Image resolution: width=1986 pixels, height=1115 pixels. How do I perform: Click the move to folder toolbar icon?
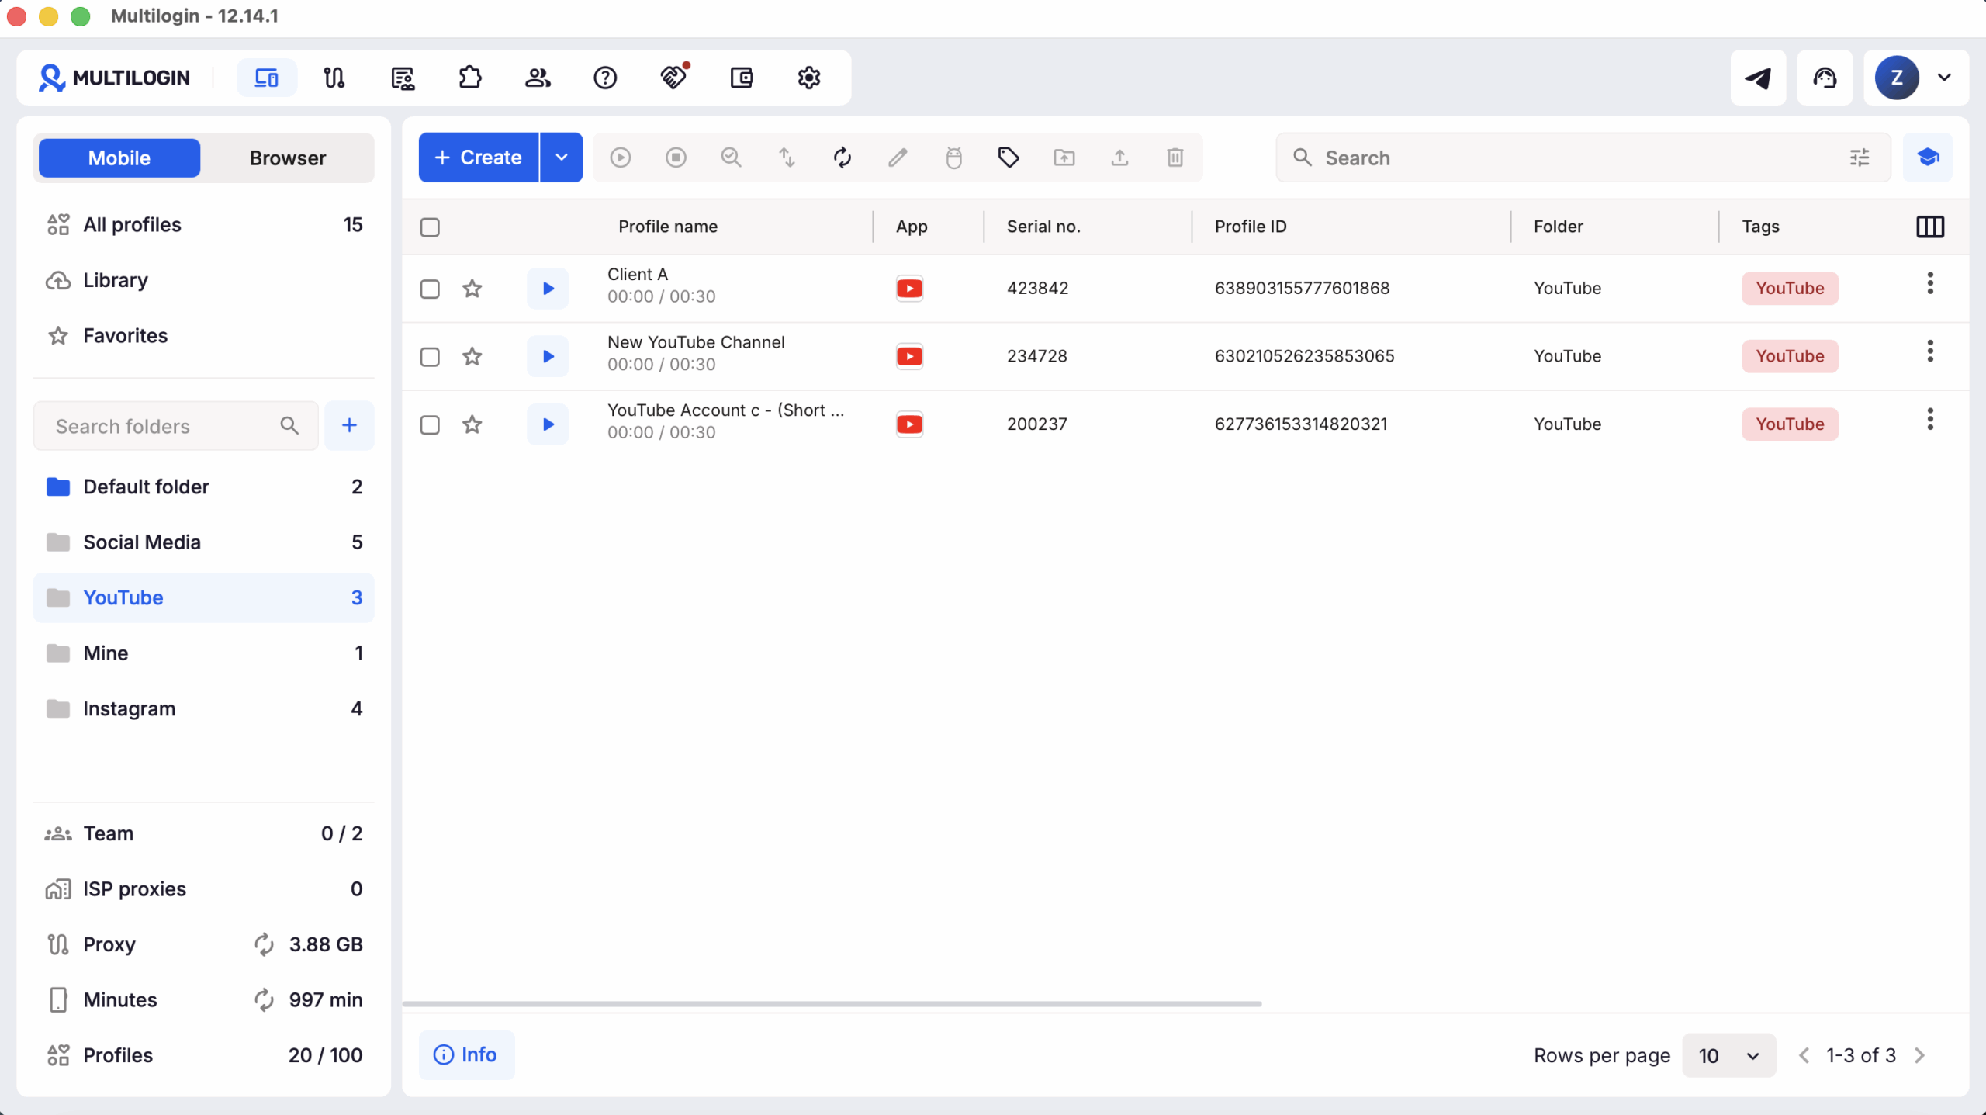point(1064,158)
